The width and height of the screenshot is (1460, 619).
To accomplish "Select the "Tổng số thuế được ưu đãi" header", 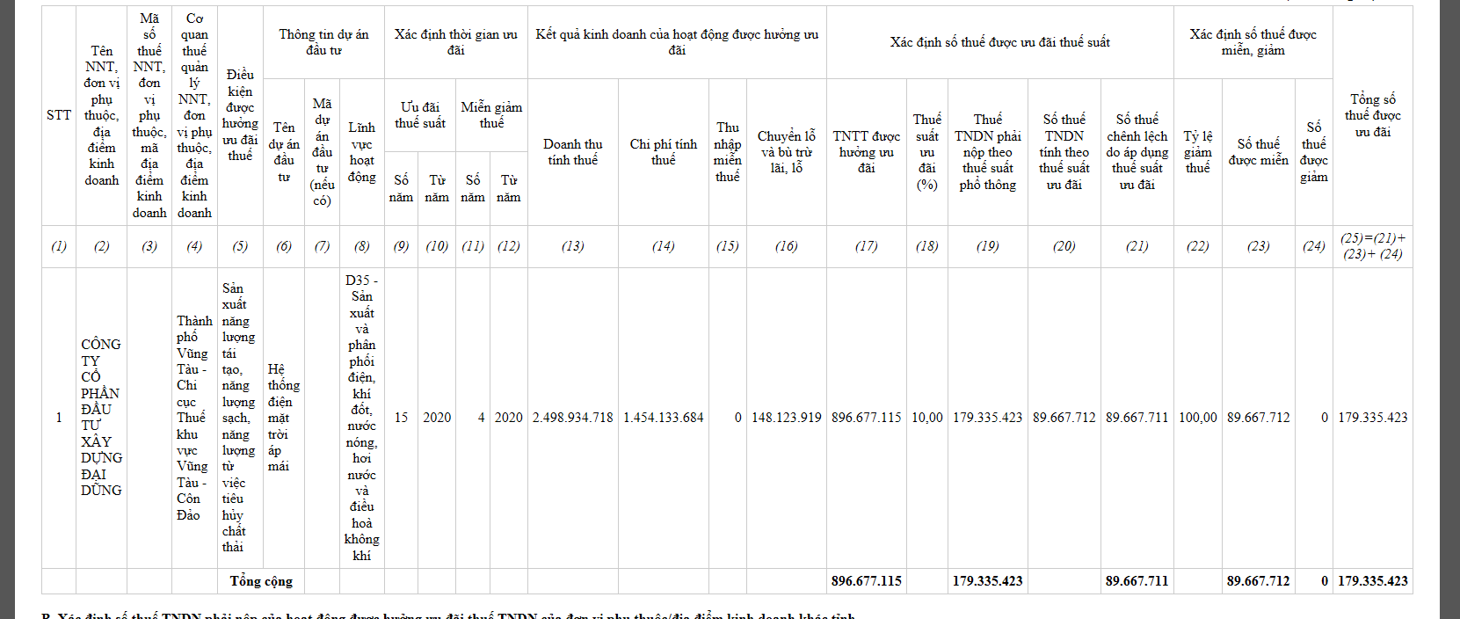I will (x=1372, y=115).
